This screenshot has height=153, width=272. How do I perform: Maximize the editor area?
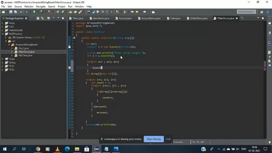263,18
